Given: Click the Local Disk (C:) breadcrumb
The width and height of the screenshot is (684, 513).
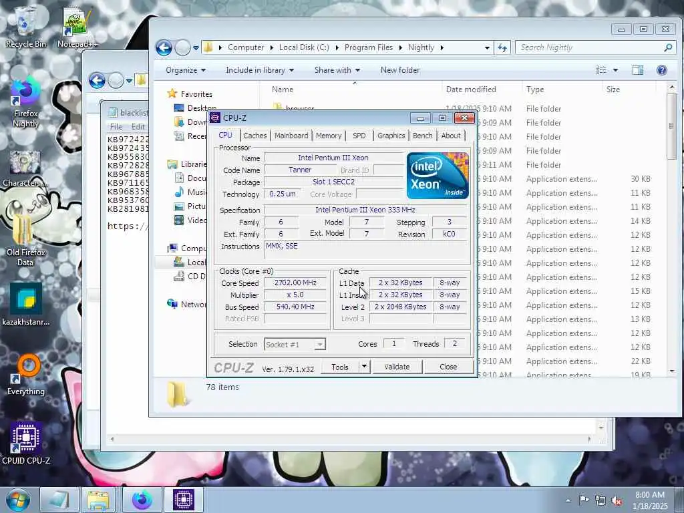Looking at the screenshot, I should 304,47.
